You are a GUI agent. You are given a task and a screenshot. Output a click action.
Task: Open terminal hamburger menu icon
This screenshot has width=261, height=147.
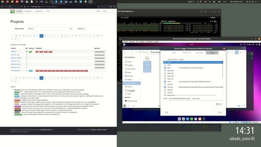click(x=206, y=11)
